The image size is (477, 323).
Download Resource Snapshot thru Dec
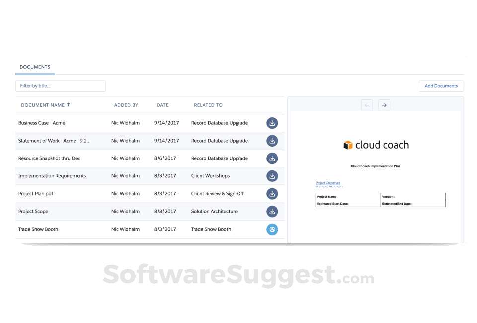click(272, 158)
